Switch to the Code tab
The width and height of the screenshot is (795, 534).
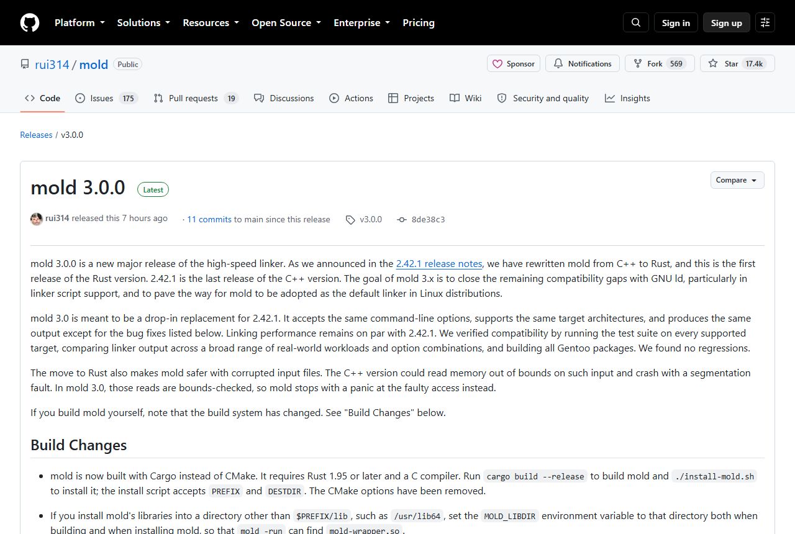pos(42,98)
